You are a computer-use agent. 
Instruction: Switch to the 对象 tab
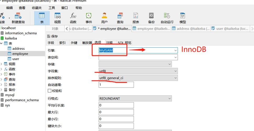[x=55, y=29]
